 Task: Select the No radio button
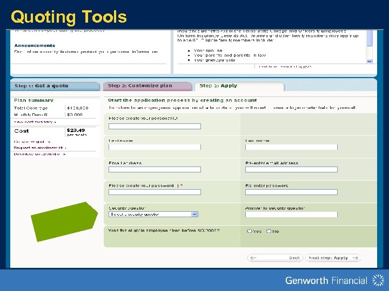coord(269,231)
